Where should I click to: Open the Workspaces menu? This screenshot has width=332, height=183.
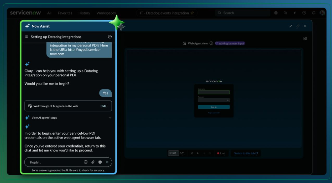(x=106, y=13)
